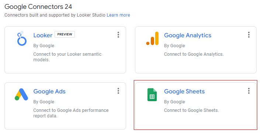This screenshot has width=261, height=134.
Task: Choose the Google Ads connector title
Action: pyautogui.click(x=49, y=92)
